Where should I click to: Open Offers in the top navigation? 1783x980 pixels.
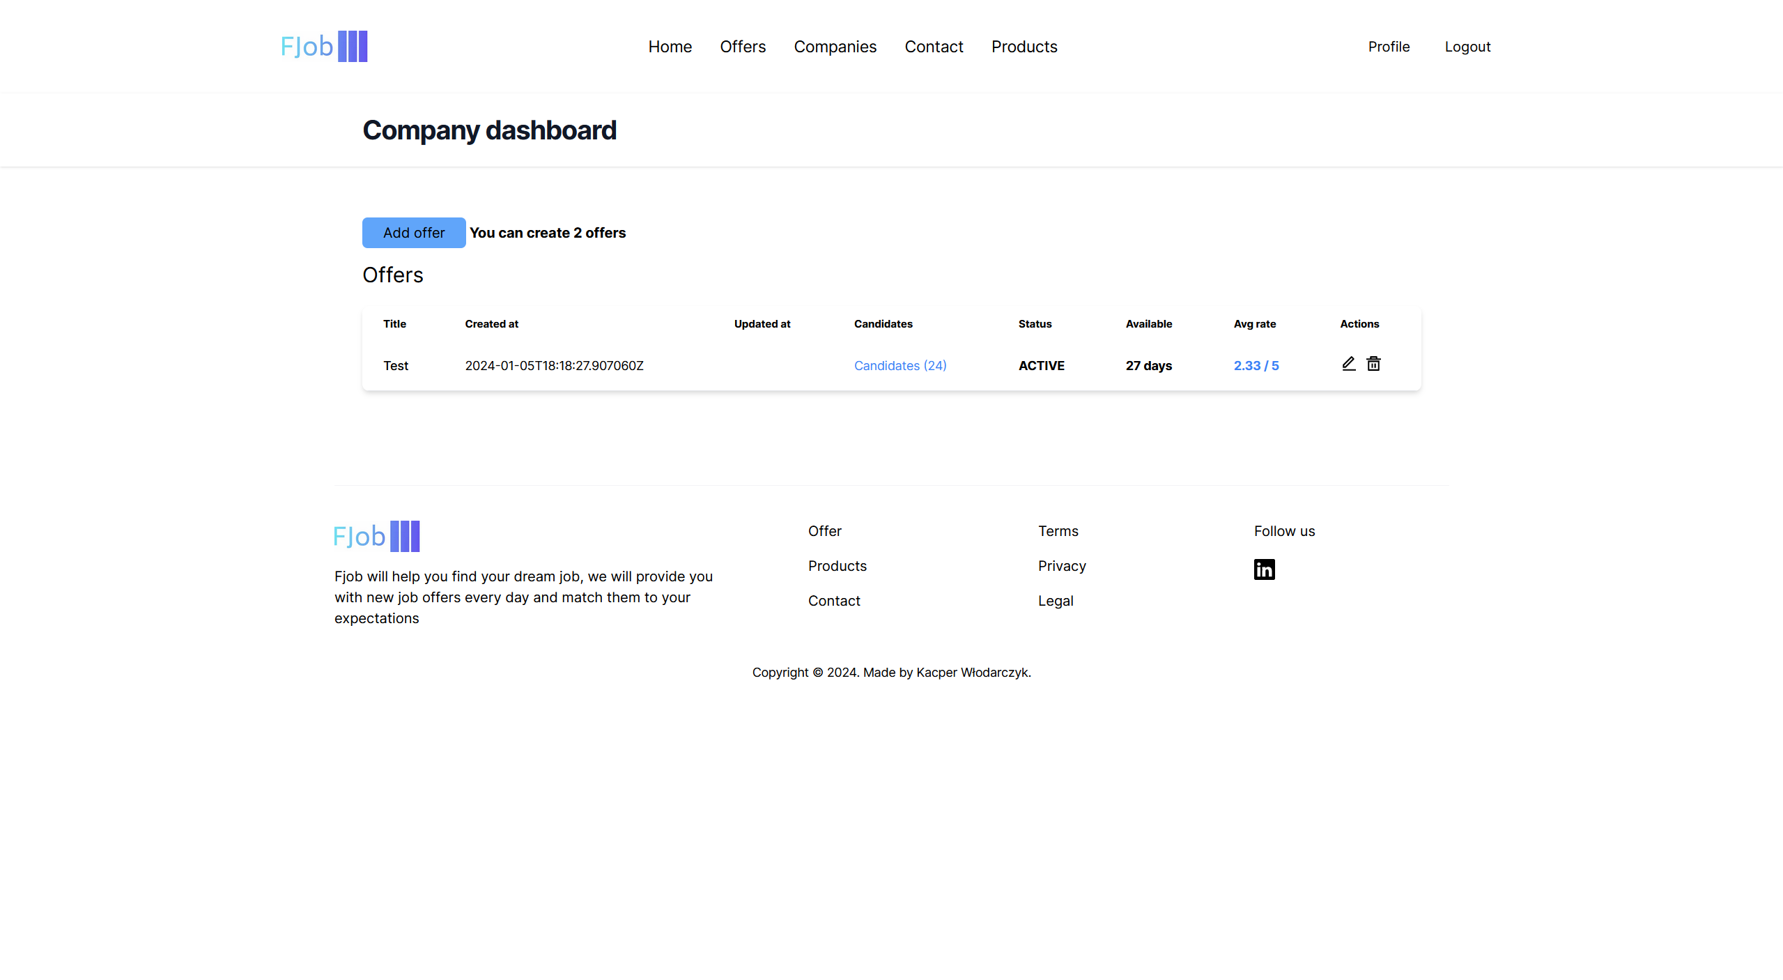point(742,47)
